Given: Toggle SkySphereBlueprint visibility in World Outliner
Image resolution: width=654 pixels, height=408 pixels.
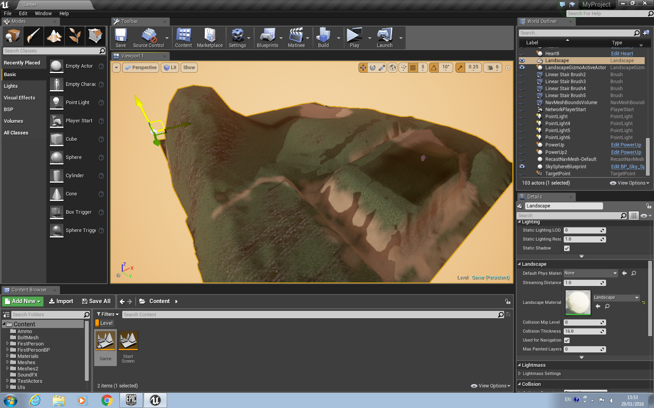Looking at the screenshot, I should tap(522, 166).
